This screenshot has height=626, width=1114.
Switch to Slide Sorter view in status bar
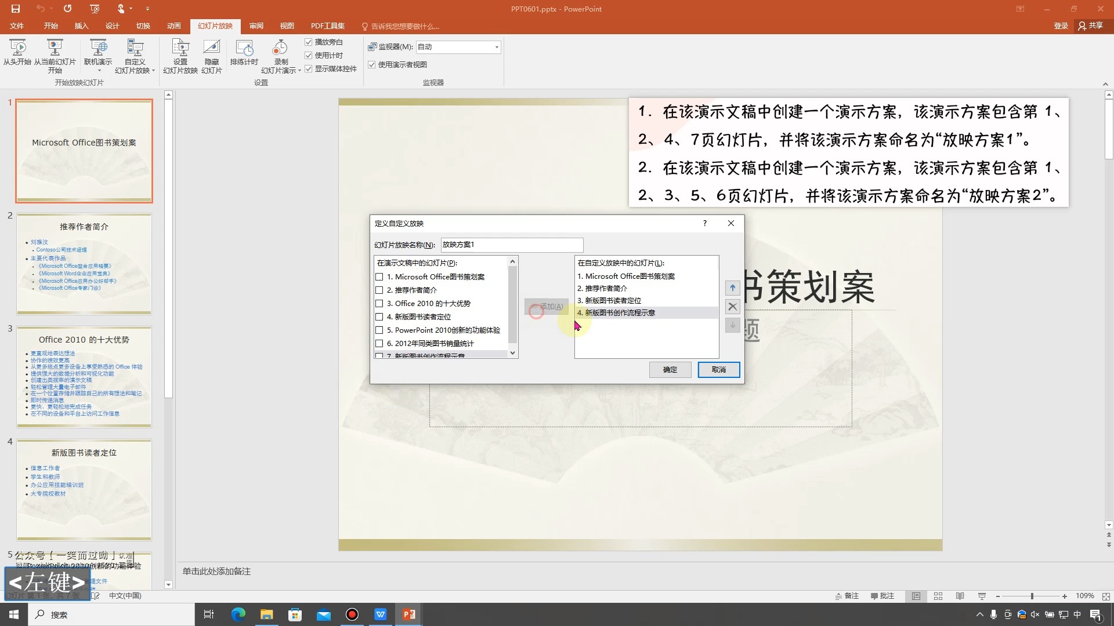tap(938, 596)
